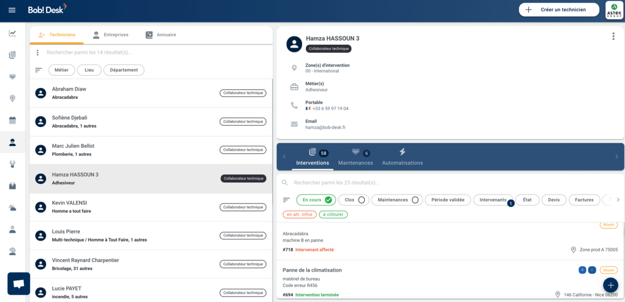Viewport: 625px width, 302px height.
Task: Select the Interventions tab
Action: tap(312, 157)
